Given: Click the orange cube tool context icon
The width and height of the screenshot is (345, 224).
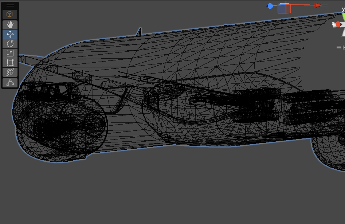Looking at the screenshot, I should coord(10,14).
